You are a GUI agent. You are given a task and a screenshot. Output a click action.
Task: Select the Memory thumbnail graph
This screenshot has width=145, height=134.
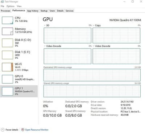click(x=7, y=31)
